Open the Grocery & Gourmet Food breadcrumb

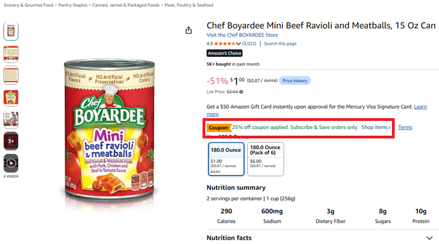(x=28, y=5)
